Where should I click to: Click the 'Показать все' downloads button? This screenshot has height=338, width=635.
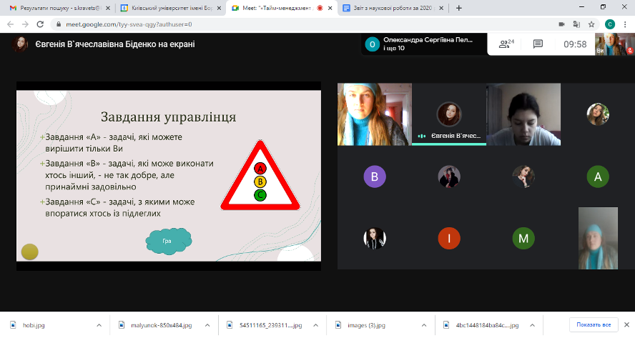[593, 325]
